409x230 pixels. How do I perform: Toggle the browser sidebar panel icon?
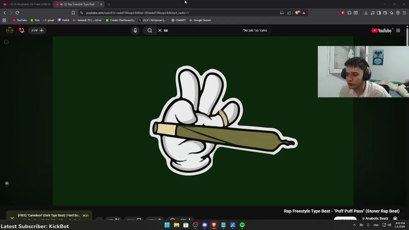(x=379, y=13)
